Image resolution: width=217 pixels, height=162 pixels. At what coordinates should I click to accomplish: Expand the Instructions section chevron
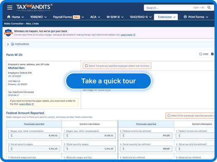coord(8,44)
